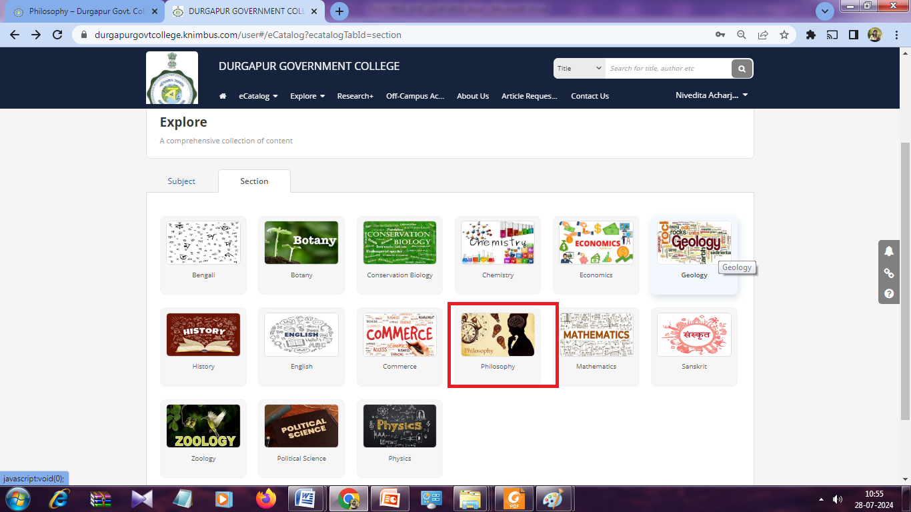Click the home icon in navigation bar
This screenshot has height=512, width=911.
pos(223,96)
